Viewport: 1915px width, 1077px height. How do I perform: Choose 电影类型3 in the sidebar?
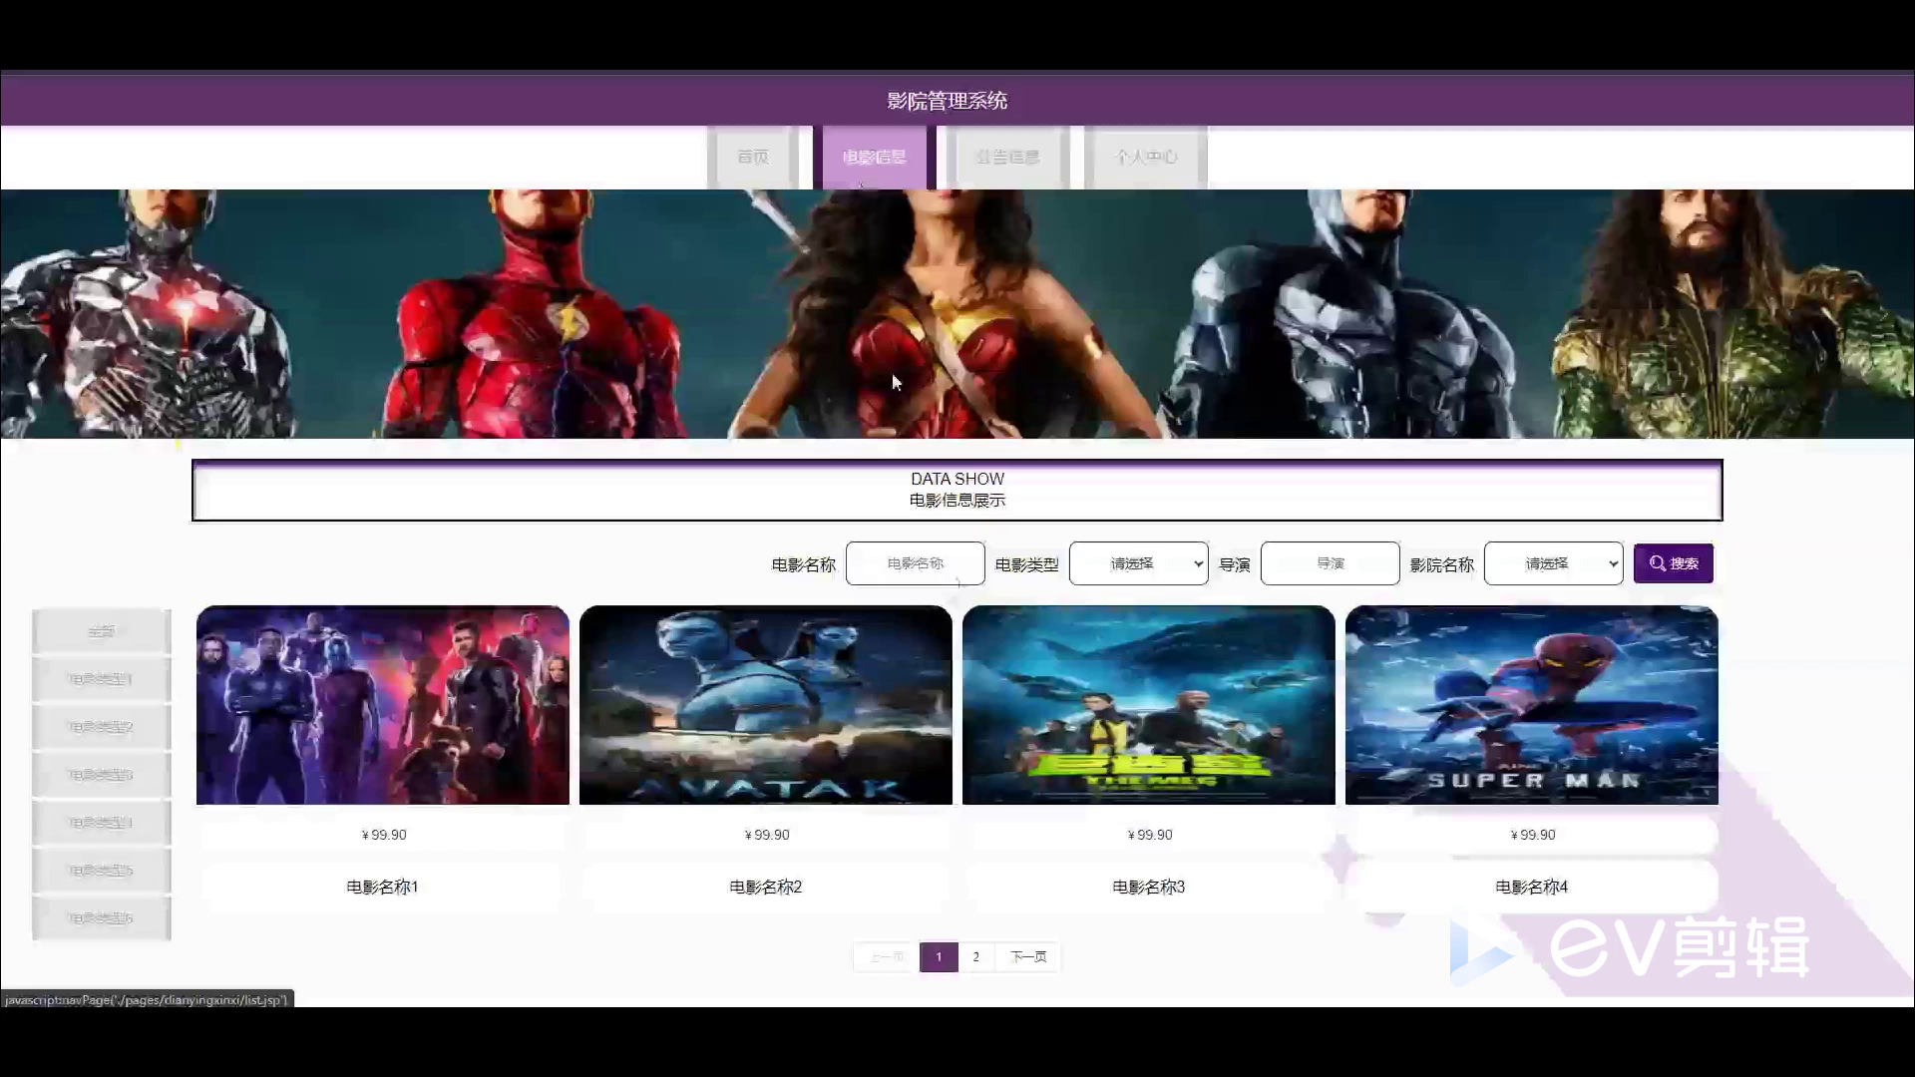tap(102, 775)
